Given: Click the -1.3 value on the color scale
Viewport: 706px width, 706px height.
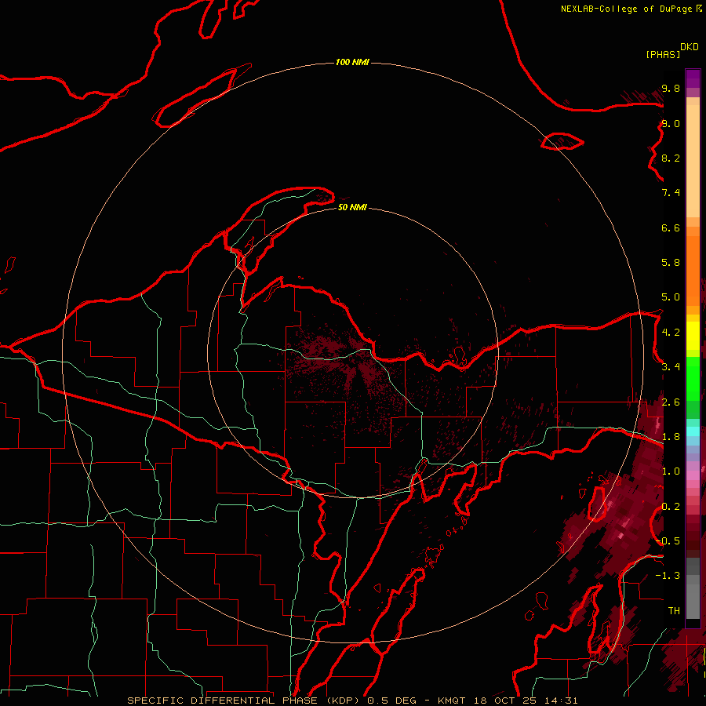Looking at the screenshot, I should 668,576.
